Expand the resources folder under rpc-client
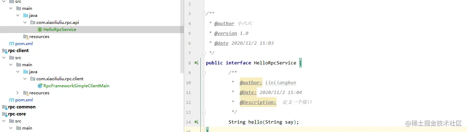The width and height of the screenshot is (467, 132). click(x=18, y=93)
